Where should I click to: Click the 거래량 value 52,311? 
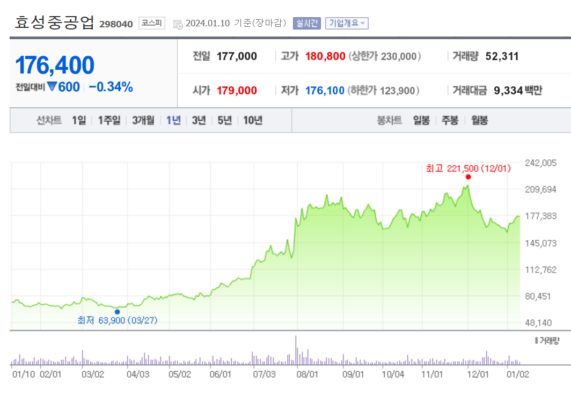click(502, 56)
